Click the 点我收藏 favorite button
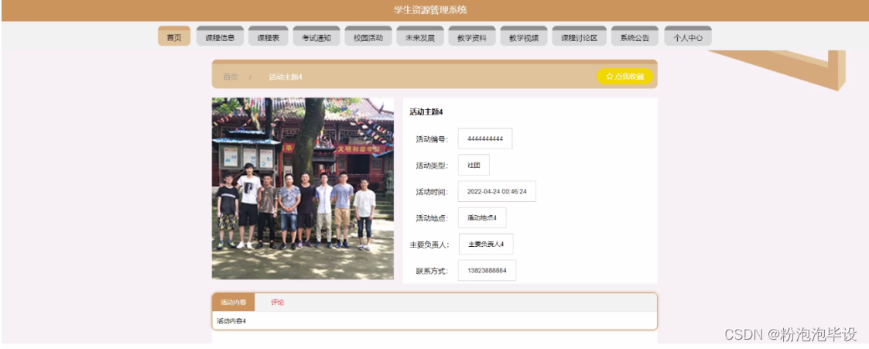Image resolution: width=869 pixels, height=349 pixels. point(624,77)
